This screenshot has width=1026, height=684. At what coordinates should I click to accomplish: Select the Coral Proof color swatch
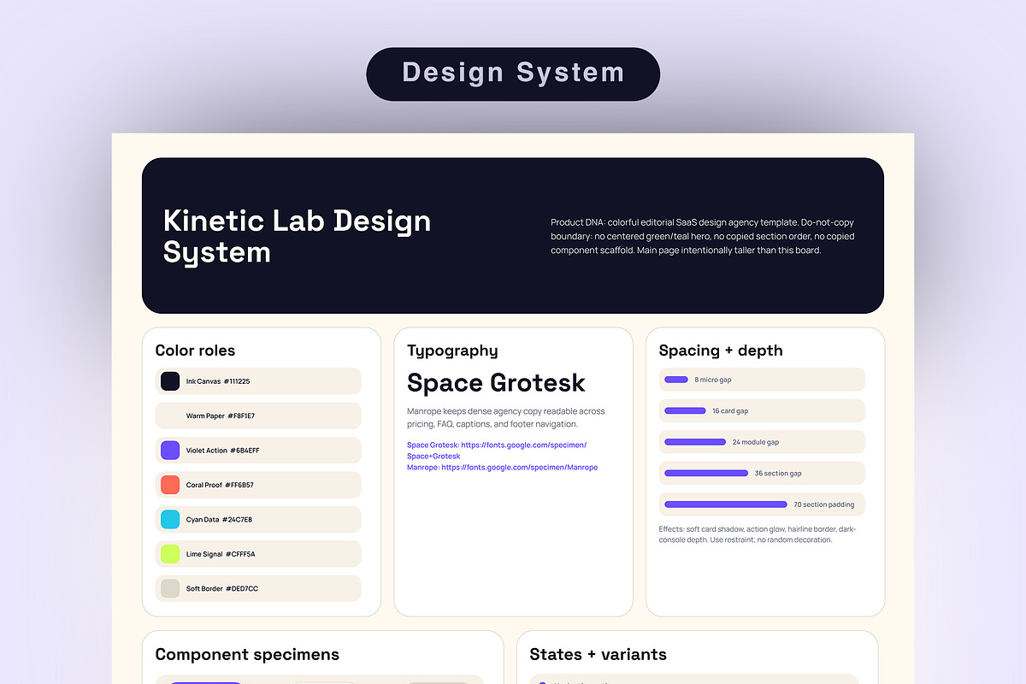tap(170, 485)
